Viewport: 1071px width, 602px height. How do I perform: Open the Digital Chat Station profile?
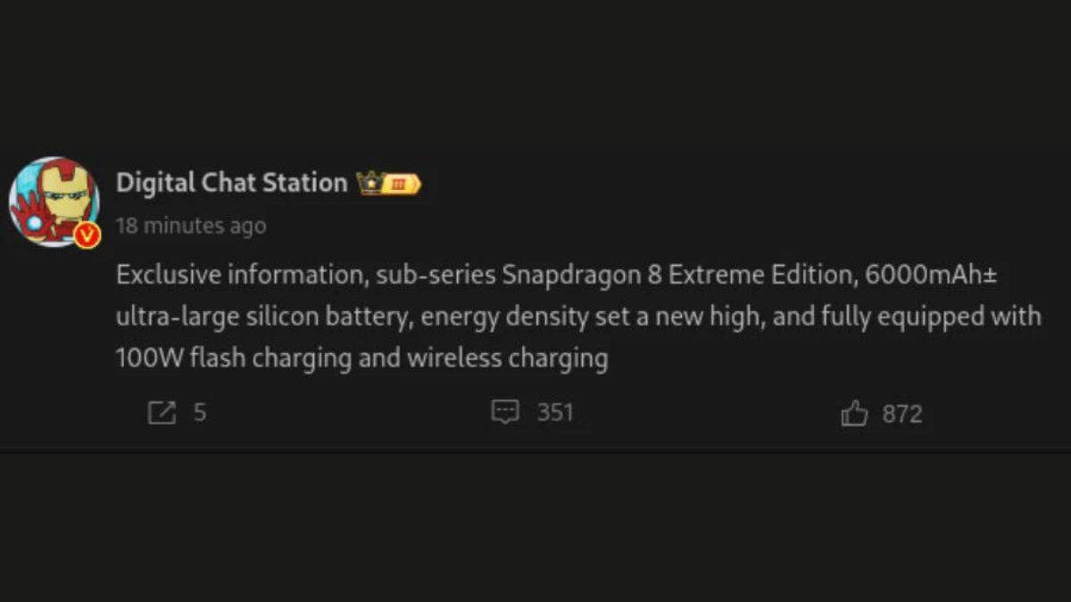coord(231,183)
